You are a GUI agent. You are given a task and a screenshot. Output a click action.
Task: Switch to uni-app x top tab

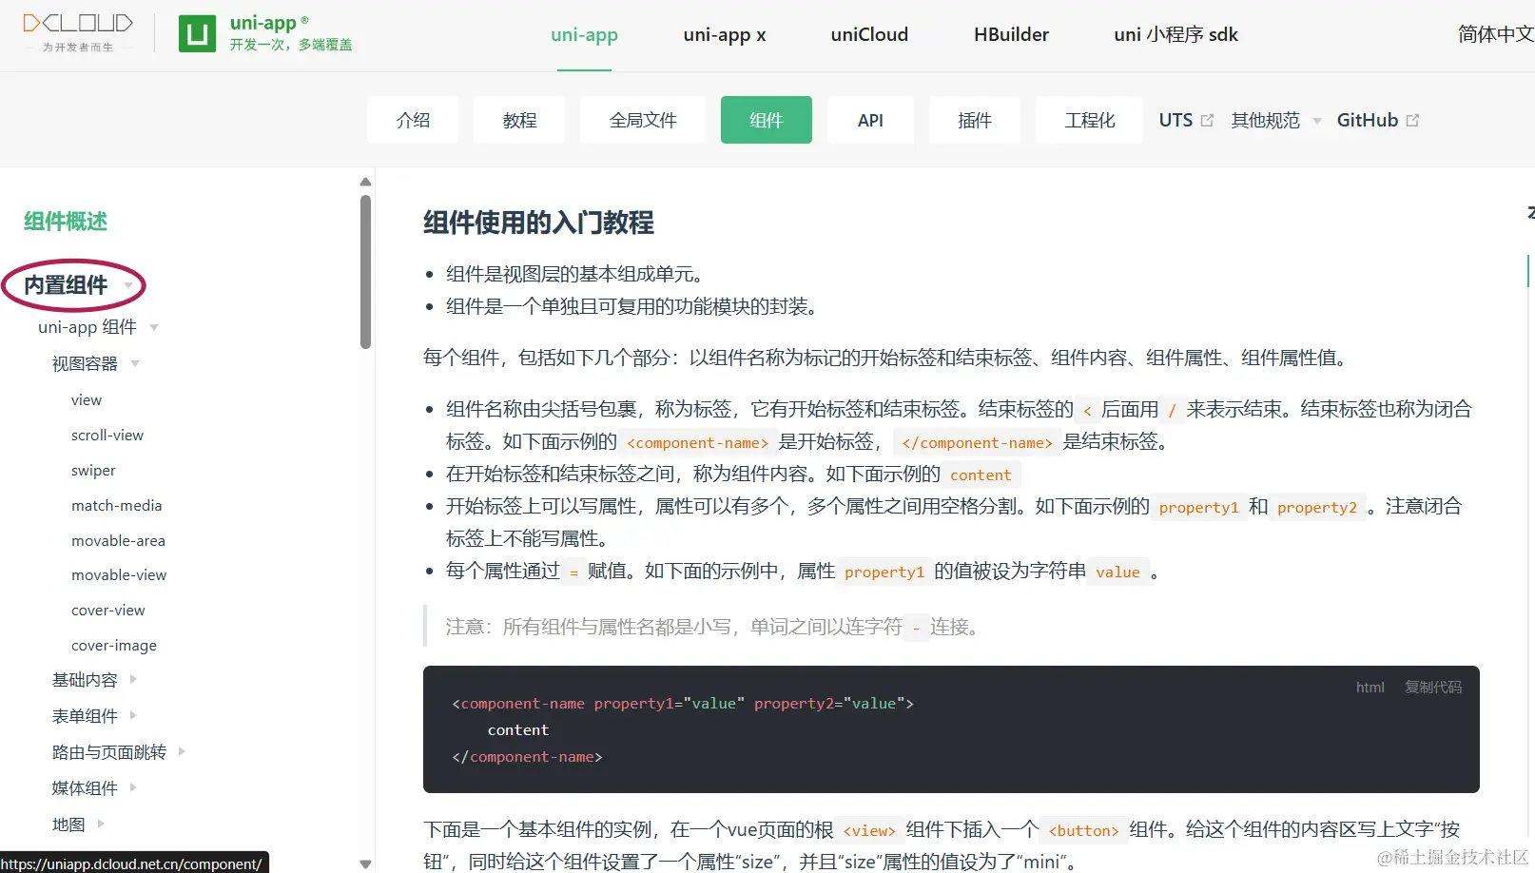click(725, 35)
